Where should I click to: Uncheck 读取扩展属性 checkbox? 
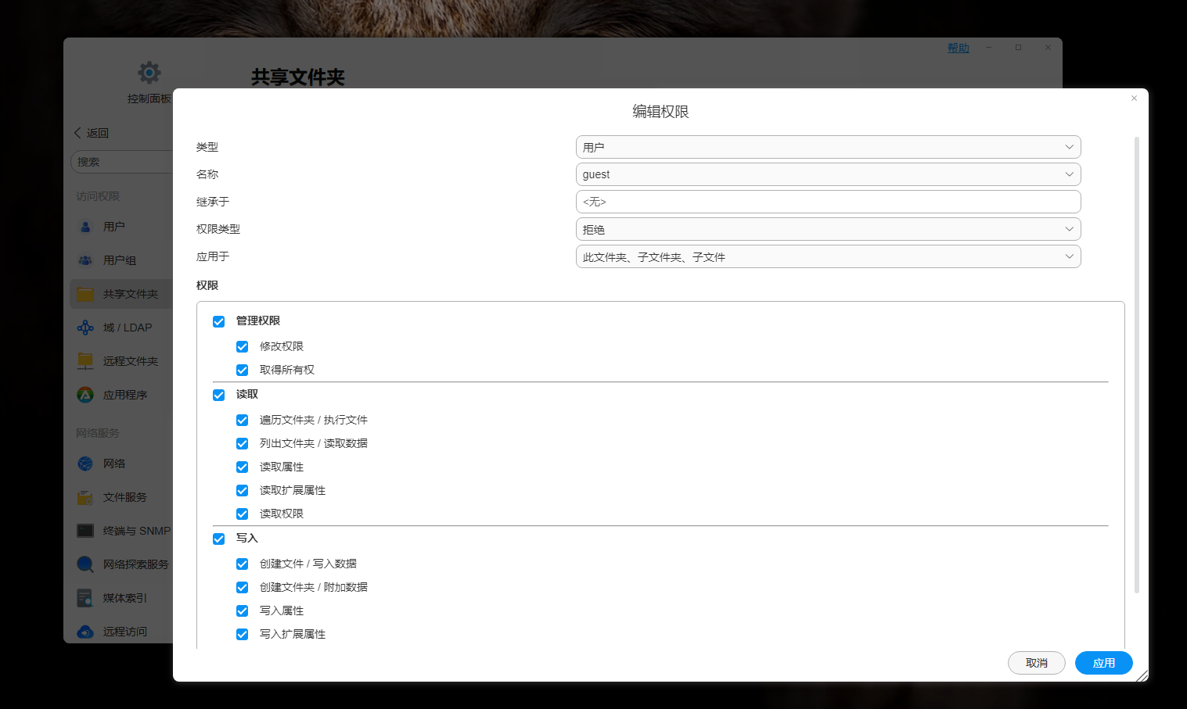point(243,490)
